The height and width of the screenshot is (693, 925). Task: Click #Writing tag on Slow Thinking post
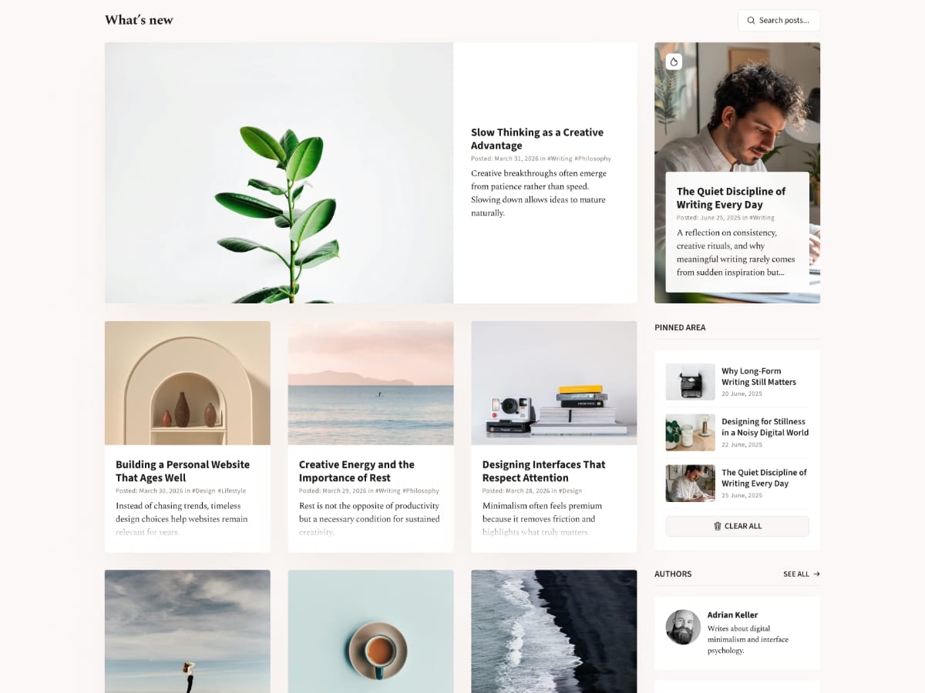click(x=560, y=159)
